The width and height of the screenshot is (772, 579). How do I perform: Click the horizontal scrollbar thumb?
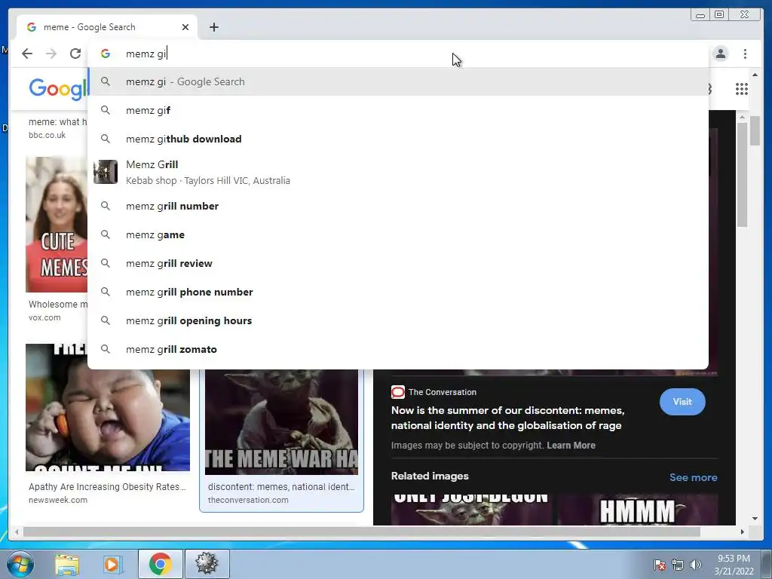click(361, 532)
